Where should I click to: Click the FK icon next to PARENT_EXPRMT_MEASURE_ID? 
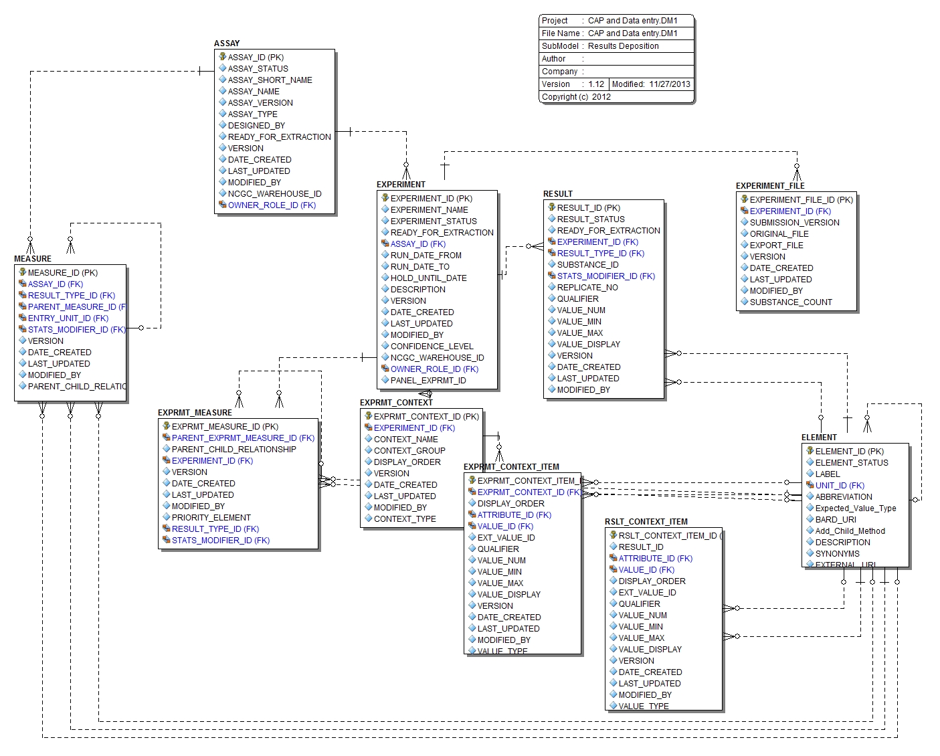point(166,438)
